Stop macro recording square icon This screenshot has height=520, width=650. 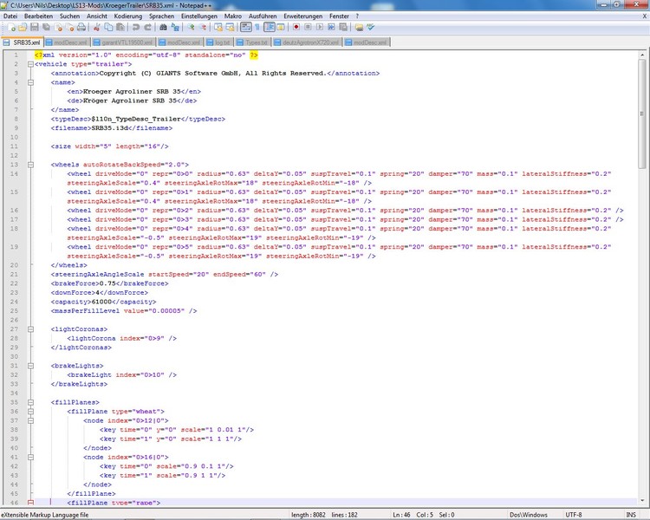tap(308, 28)
